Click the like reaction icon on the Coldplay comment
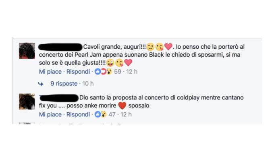This screenshot has height=161, width=274. click(x=98, y=114)
